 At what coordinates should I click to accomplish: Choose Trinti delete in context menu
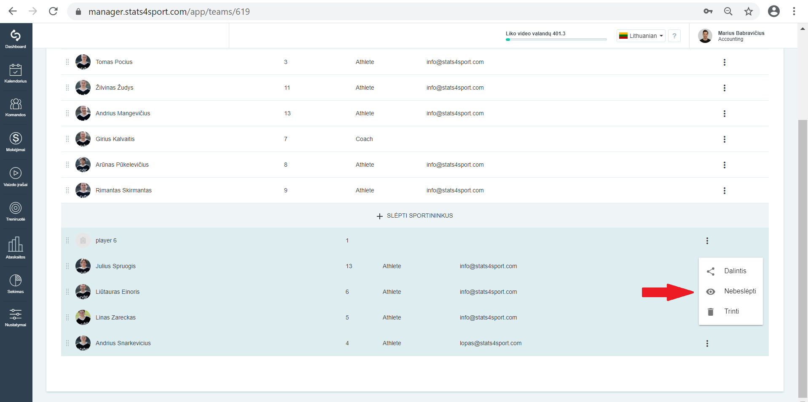(731, 311)
